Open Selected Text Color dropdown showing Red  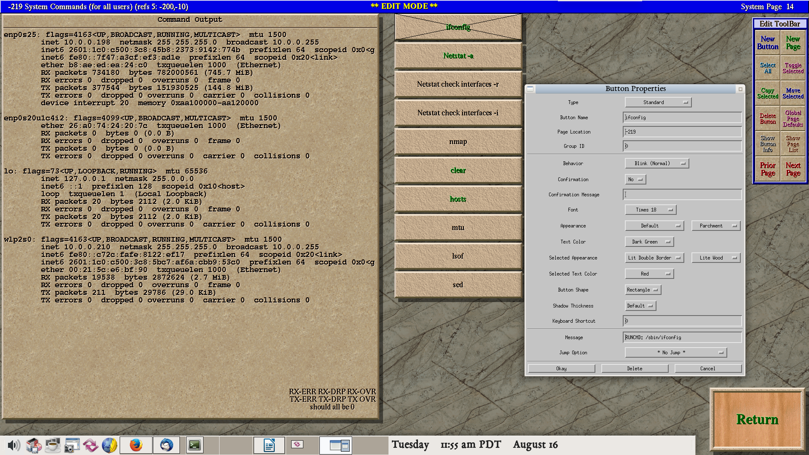649,274
